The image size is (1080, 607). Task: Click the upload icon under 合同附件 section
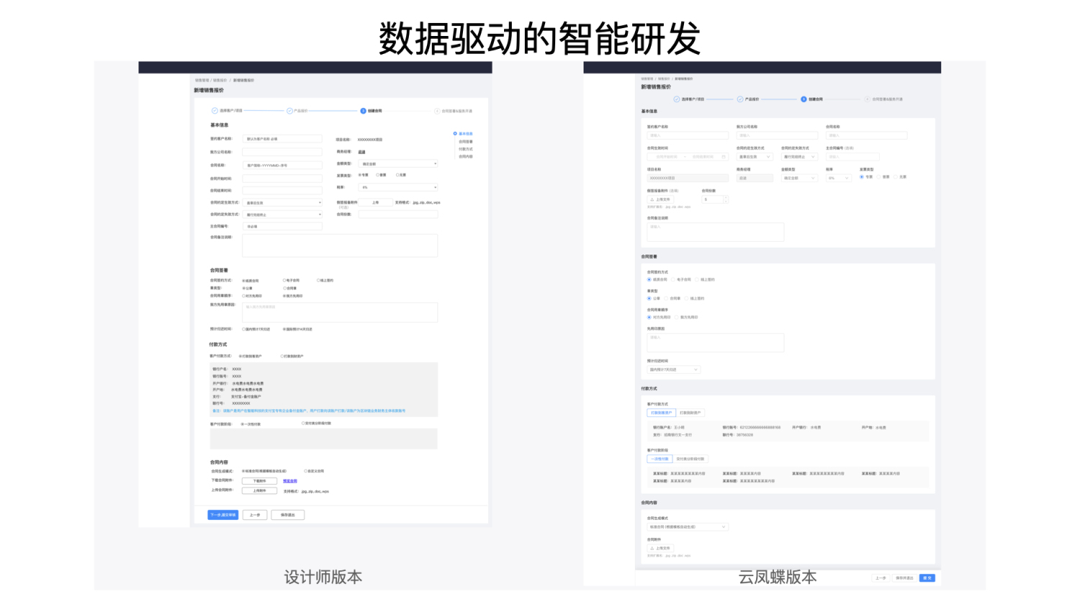point(652,548)
